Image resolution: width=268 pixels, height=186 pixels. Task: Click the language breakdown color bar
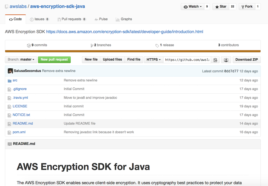[133, 51]
